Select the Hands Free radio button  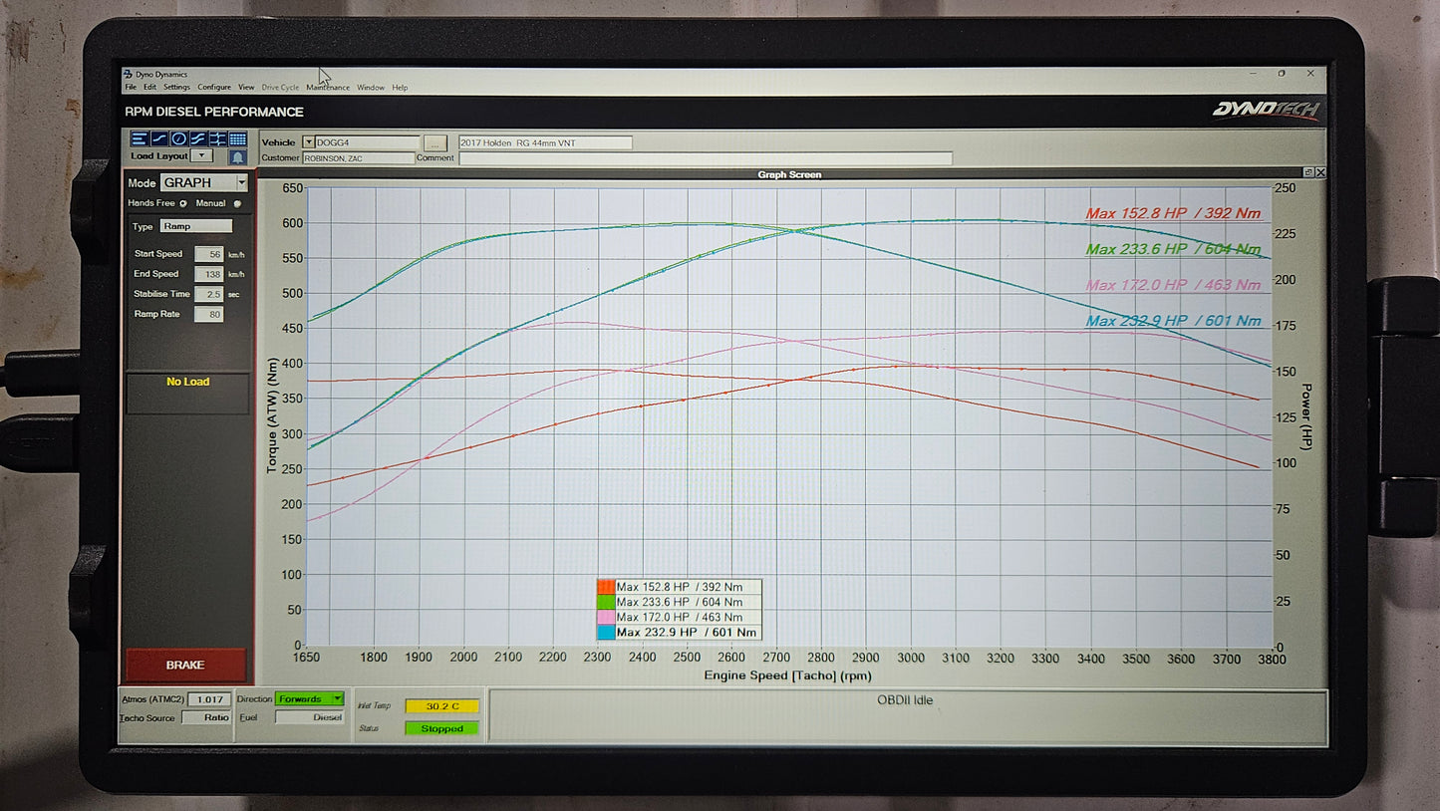point(183,203)
